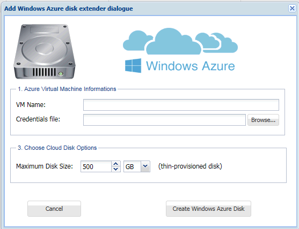299x229 pixels.
Task: Click the hard disk drive icon
Action: [45, 51]
